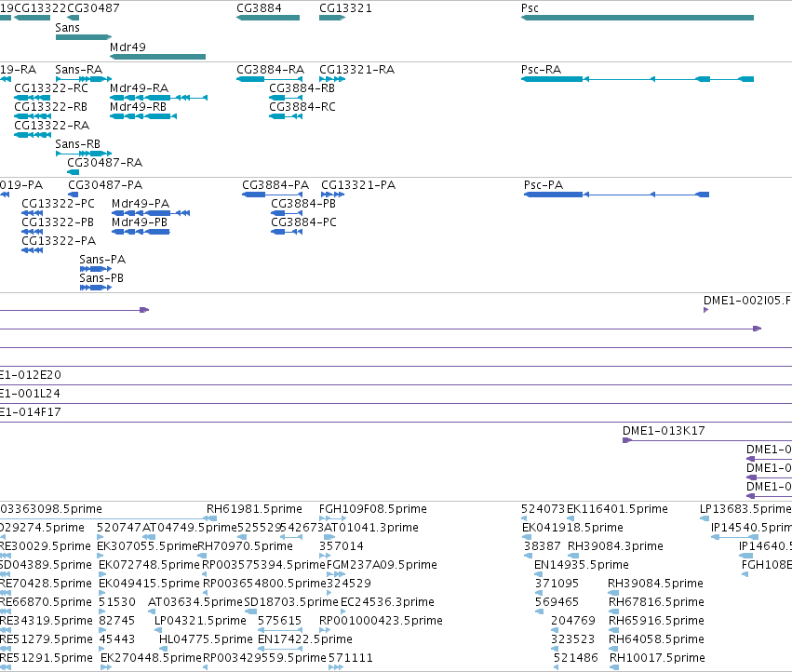Click the Sans-RB transcript

84,153
